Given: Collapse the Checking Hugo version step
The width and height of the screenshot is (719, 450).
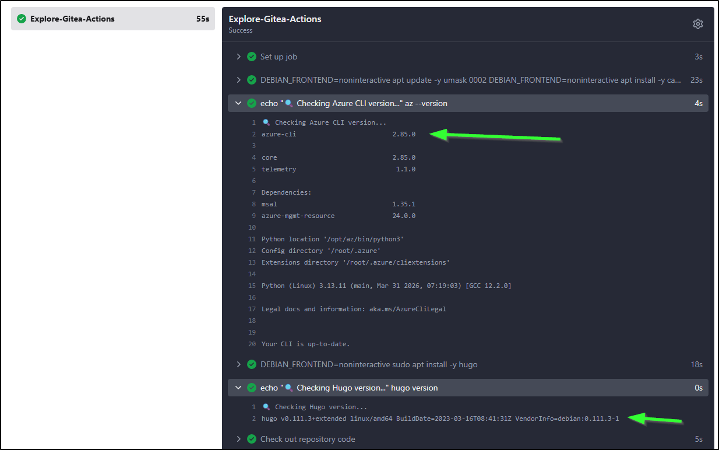Looking at the screenshot, I should 238,388.
